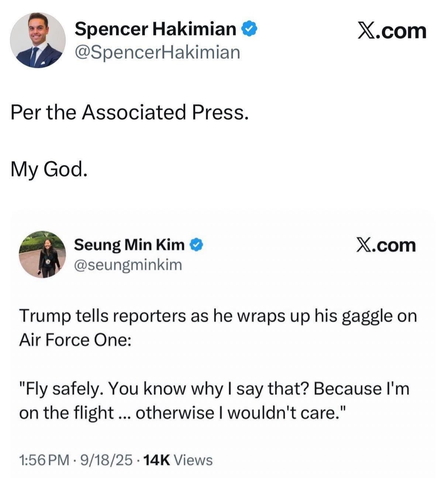This screenshot has height=478, width=445.
Task: Open the @seungminkim handle
Action: tap(128, 265)
